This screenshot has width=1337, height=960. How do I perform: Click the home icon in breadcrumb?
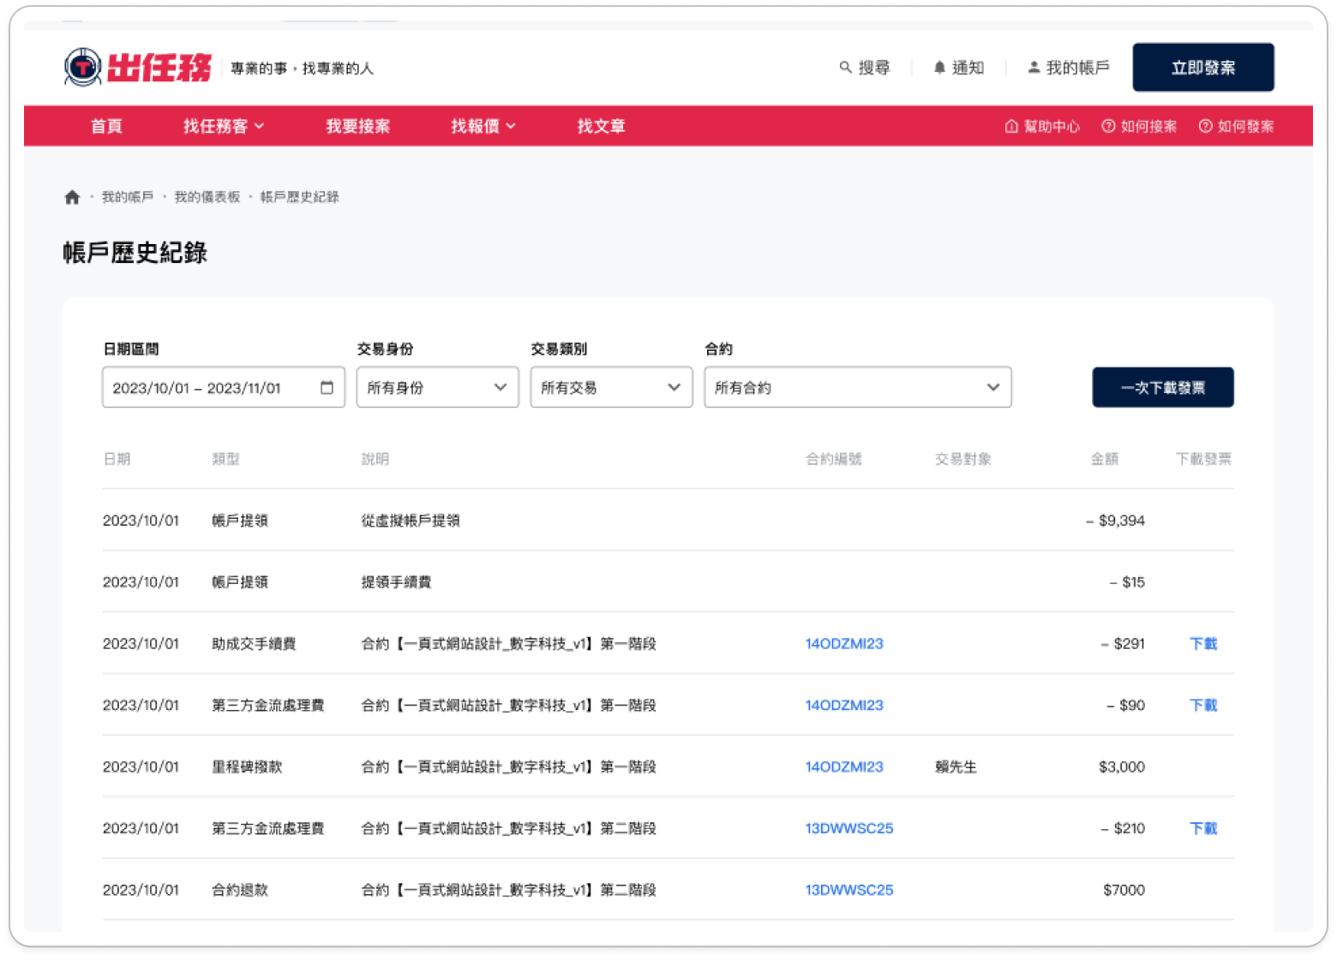(x=72, y=197)
